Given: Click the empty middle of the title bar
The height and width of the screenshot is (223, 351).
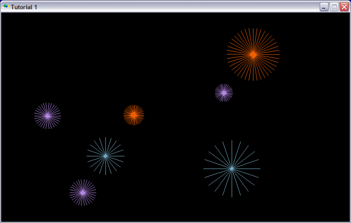Looking at the screenshot, I should coord(175,7).
